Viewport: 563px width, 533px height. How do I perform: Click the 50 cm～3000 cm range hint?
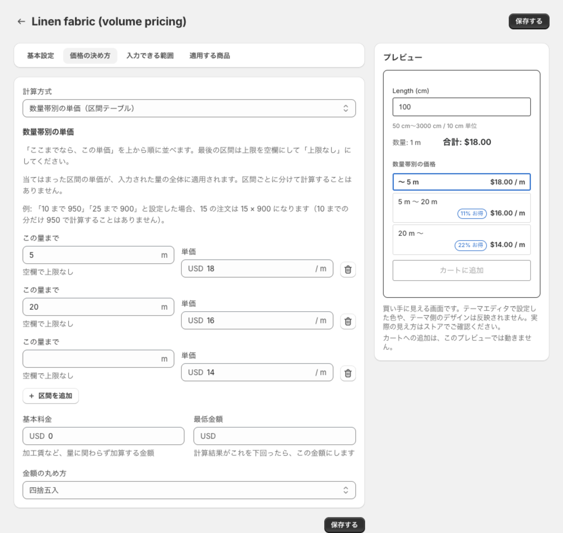click(x=435, y=126)
